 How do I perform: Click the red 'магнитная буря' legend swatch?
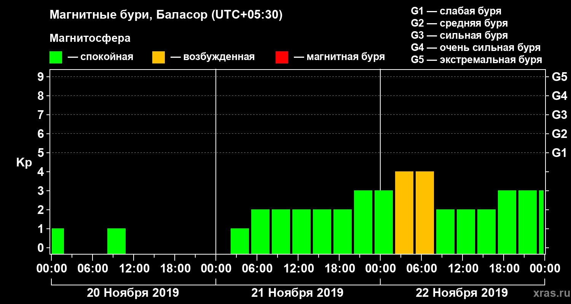(x=282, y=57)
